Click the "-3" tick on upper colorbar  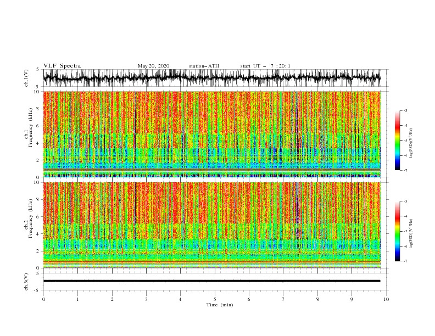click(405, 110)
